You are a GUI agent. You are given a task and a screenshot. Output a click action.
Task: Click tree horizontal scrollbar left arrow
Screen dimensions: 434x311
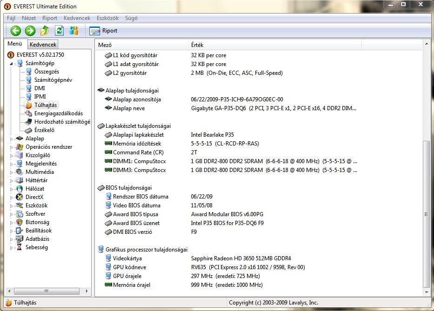click(9, 291)
